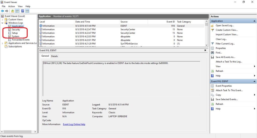Click the event description text box

121,79
